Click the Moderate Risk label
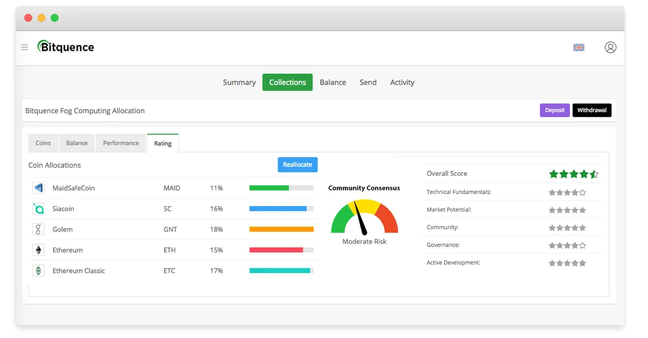Image resolution: width=648 pixels, height=338 pixels. (364, 242)
